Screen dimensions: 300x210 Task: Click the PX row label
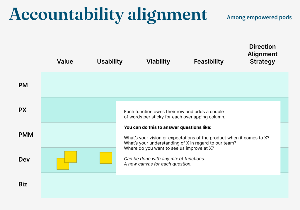click(x=23, y=110)
